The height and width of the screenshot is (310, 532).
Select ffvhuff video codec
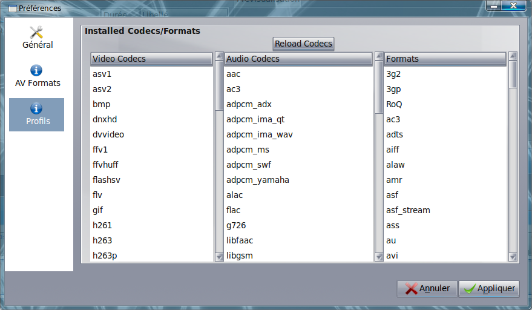coord(151,165)
